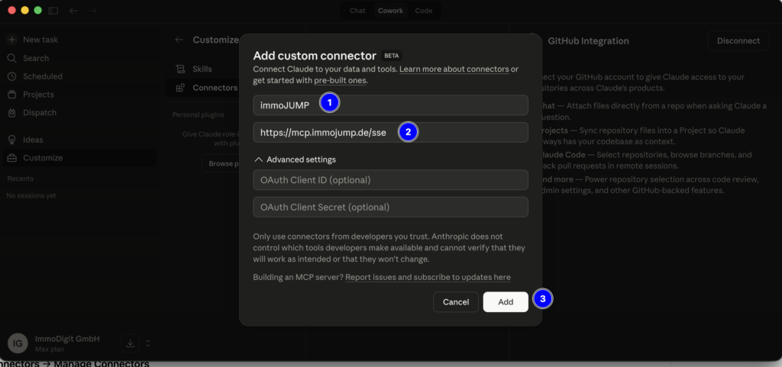Click the back arrow next to Customize
The height and width of the screenshot is (367, 782).
click(x=179, y=40)
